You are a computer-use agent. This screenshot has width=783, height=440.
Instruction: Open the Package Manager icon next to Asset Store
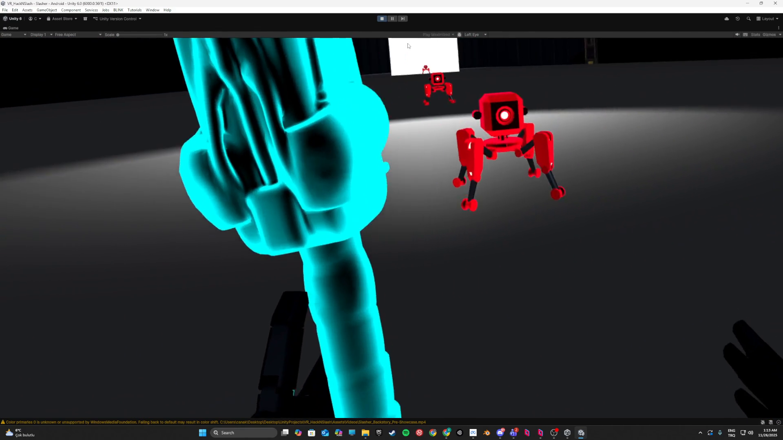click(x=85, y=19)
